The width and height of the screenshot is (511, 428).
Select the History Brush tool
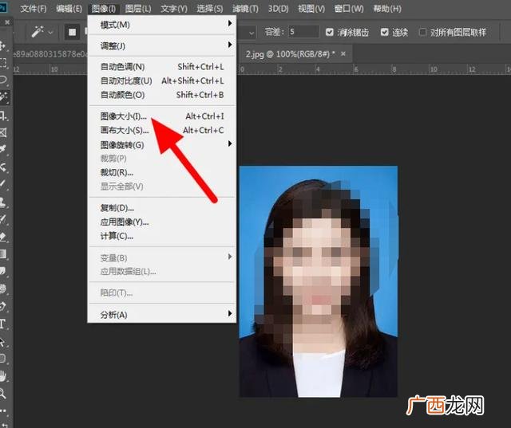(x=2, y=219)
